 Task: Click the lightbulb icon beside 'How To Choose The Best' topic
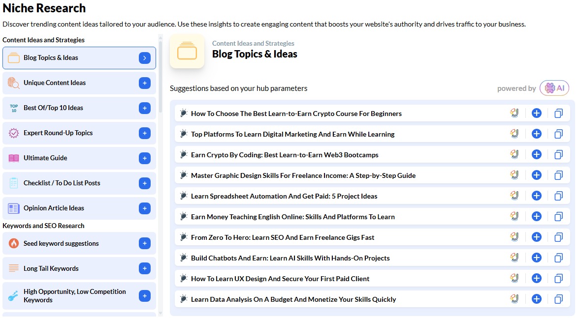click(x=184, y=113)
